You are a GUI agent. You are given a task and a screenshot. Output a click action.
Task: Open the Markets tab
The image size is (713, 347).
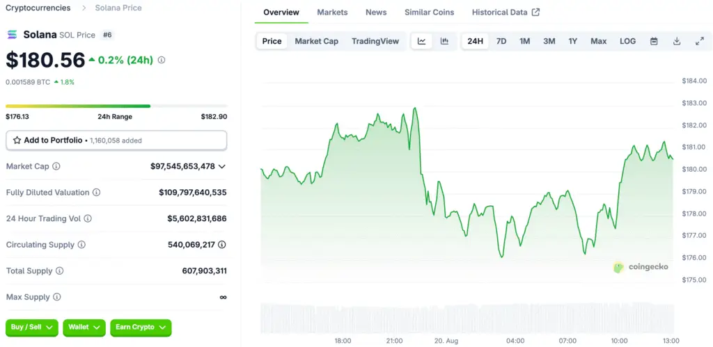point(332,13)
